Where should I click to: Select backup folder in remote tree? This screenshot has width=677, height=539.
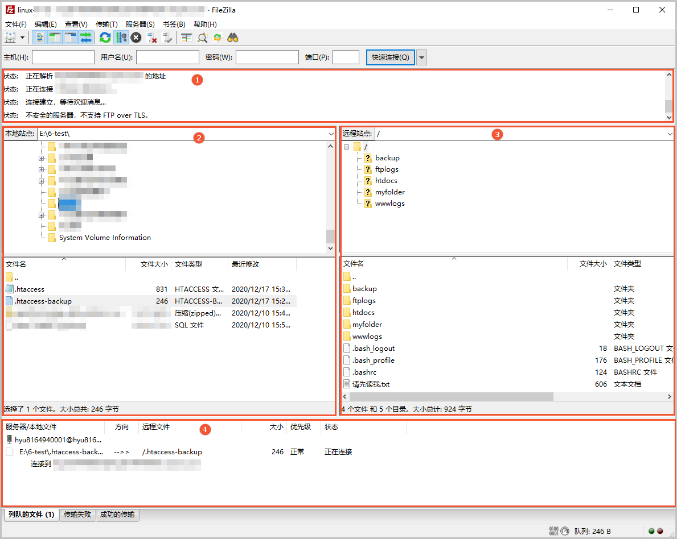click(x=387, y=158)
